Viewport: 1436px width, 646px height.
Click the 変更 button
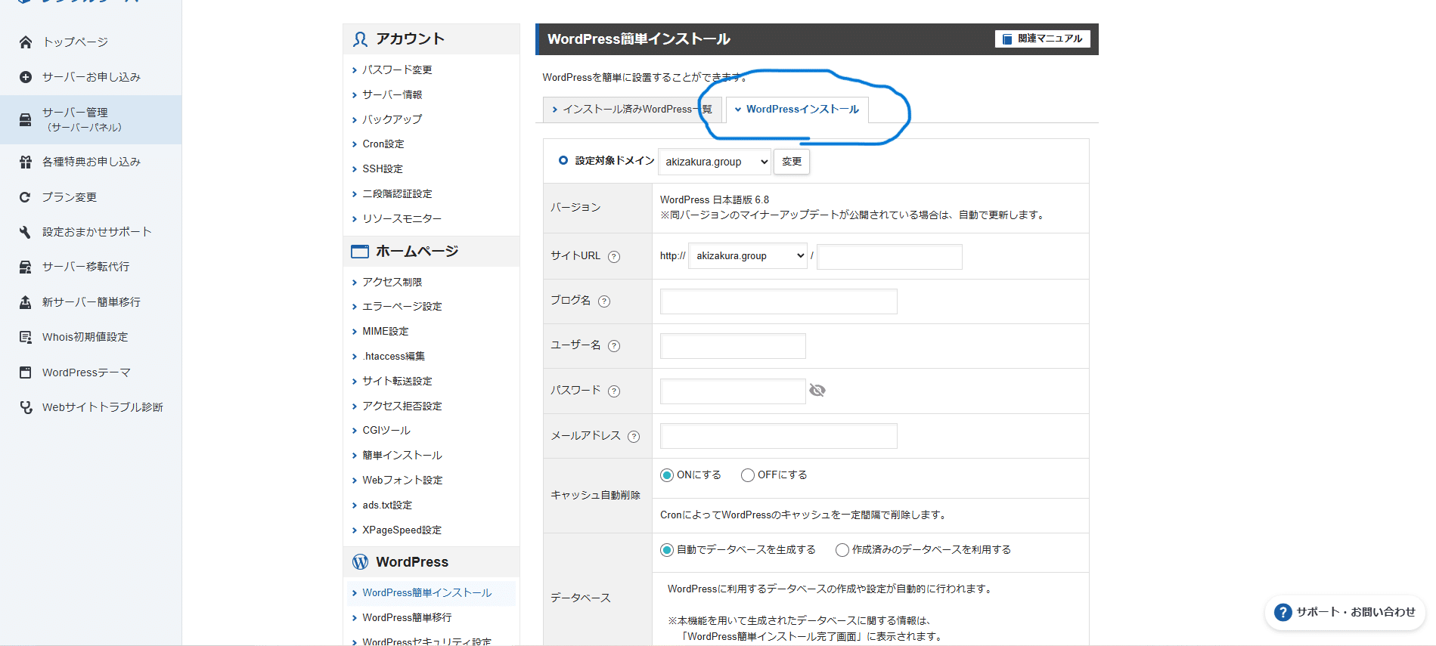(792, 162)
